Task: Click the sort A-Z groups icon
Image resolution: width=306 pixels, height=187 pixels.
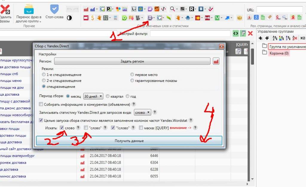Action: pos(275,38)
